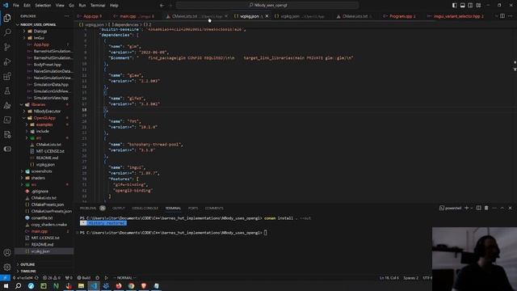This screenshot has height=291, width=517.
Task: Switch to the Ports panel tab
Action: pos(193,209)
